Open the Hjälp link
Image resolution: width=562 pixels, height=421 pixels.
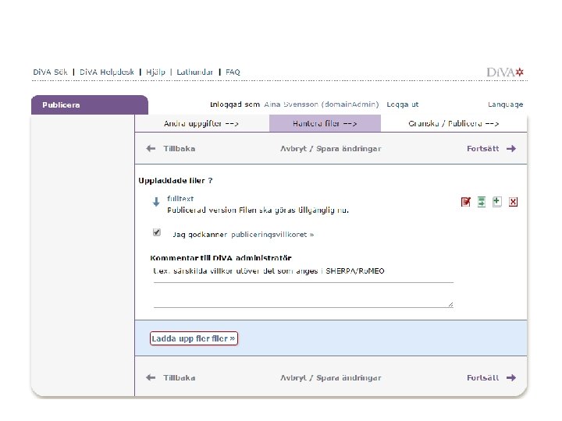click(x=155, y=72)
